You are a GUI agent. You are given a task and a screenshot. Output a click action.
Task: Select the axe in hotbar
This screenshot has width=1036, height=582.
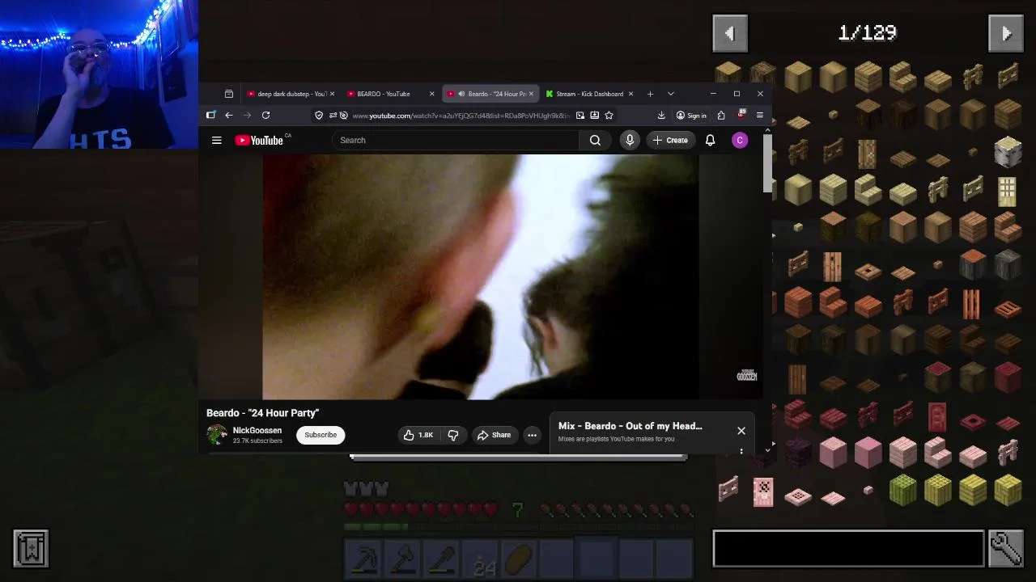tap(404, 559)
